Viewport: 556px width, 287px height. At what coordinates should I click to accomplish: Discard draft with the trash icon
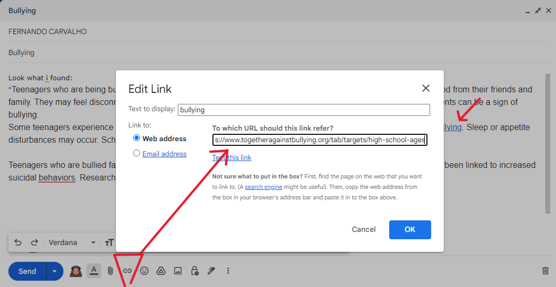point(546,271)
